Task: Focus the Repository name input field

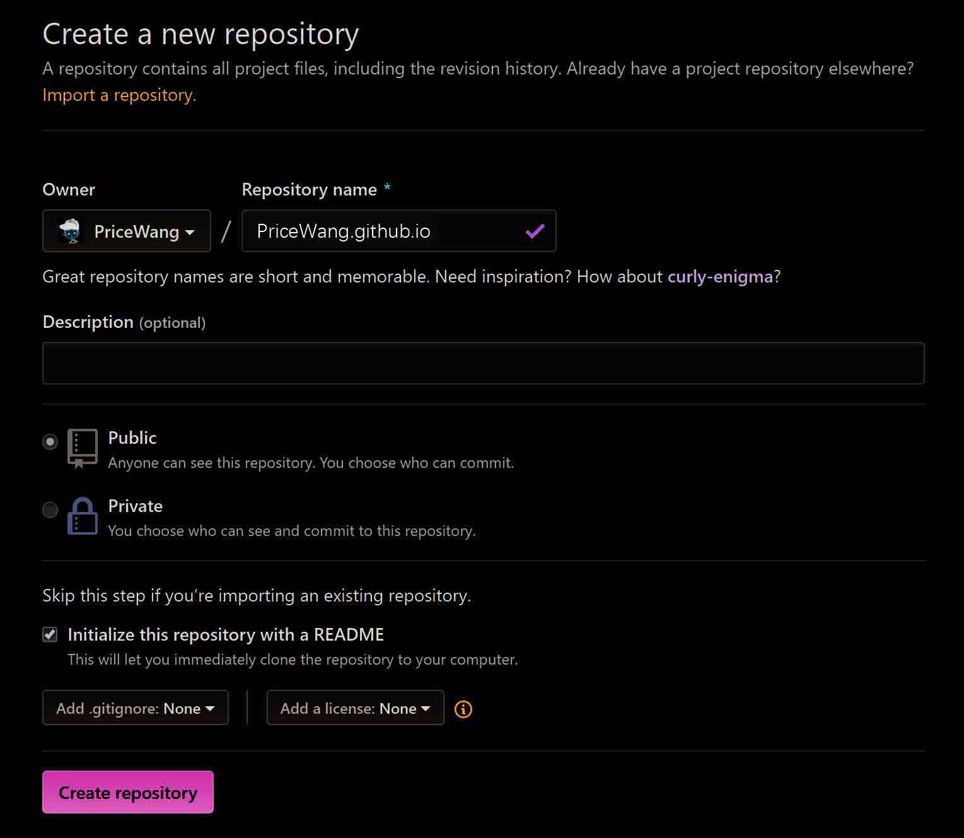Action: (x=399, y=231)
